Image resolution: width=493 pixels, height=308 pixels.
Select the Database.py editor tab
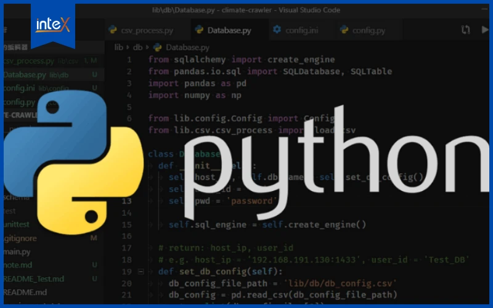tap(229, 30)
